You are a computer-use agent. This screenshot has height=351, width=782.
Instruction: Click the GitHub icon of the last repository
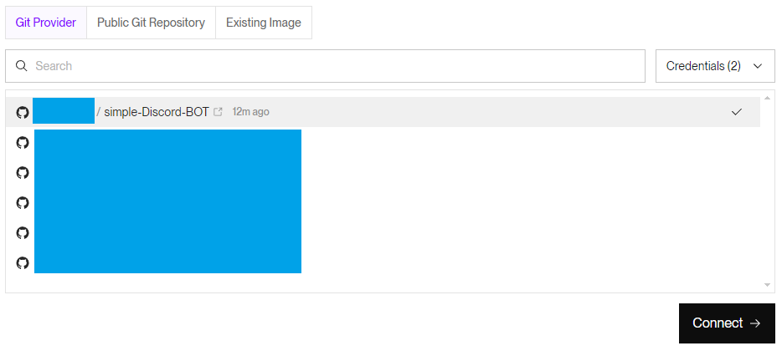click(23, 263)
